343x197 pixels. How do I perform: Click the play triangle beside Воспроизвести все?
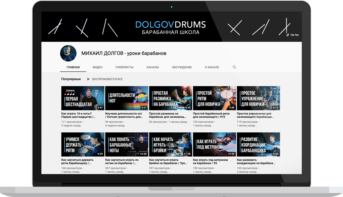point(88,79)
